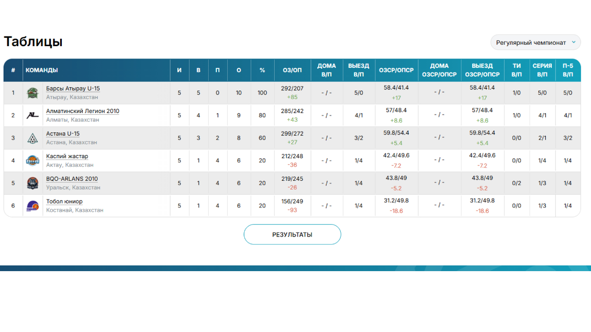591x332 pixels.
Task: Click the ОЗ/ОП column header
Action: tap(292, 70)
